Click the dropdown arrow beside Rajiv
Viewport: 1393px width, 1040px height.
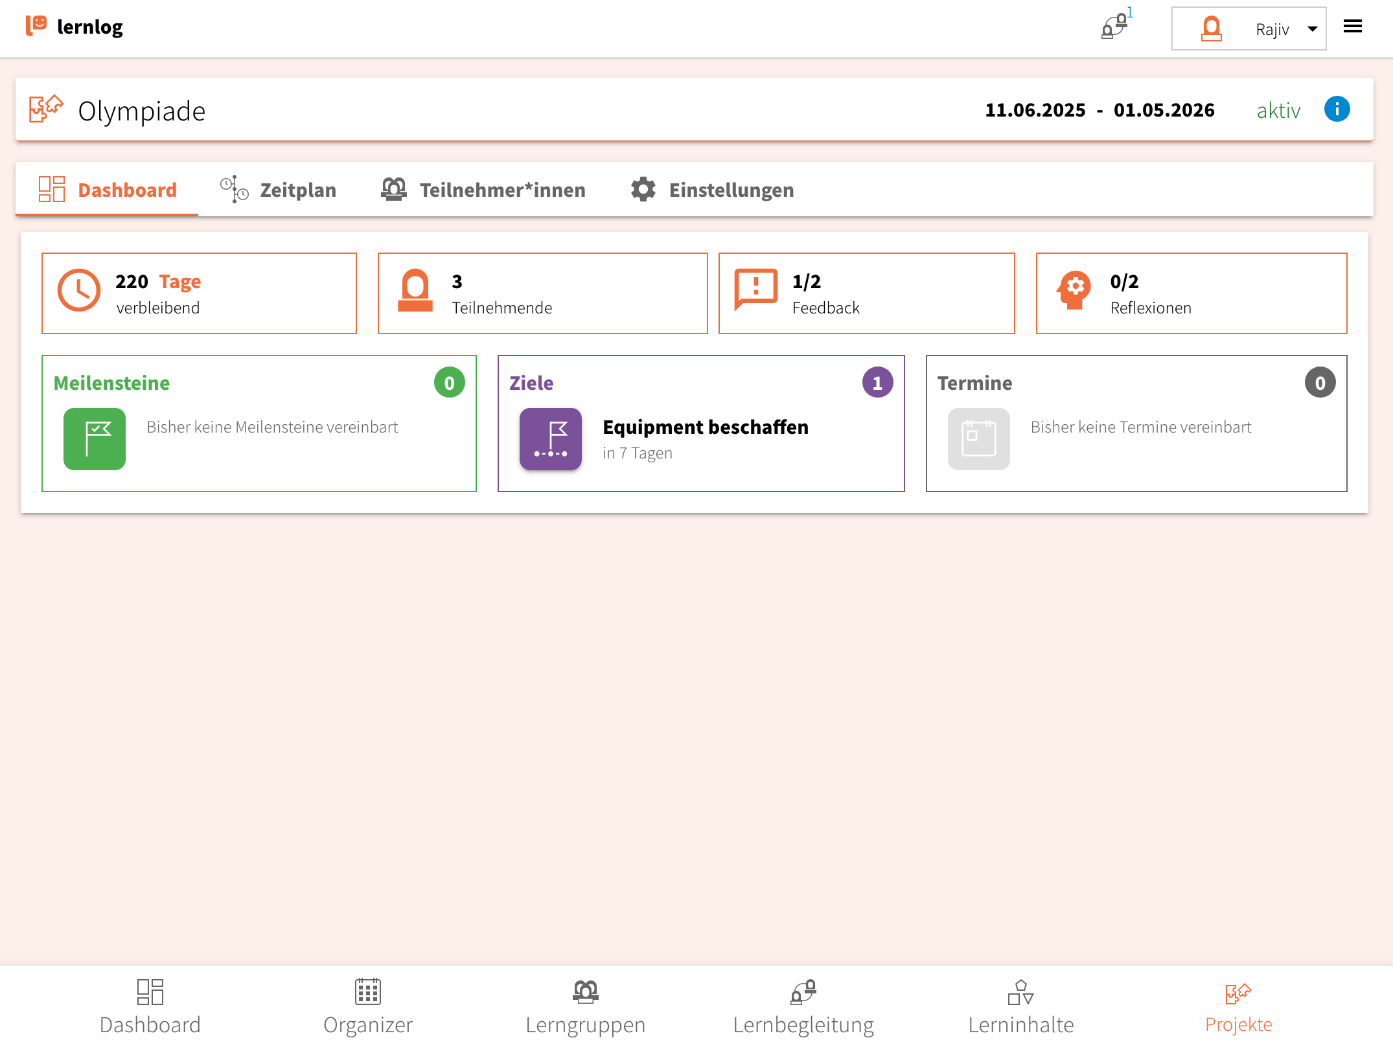(x=1312, y=29)
